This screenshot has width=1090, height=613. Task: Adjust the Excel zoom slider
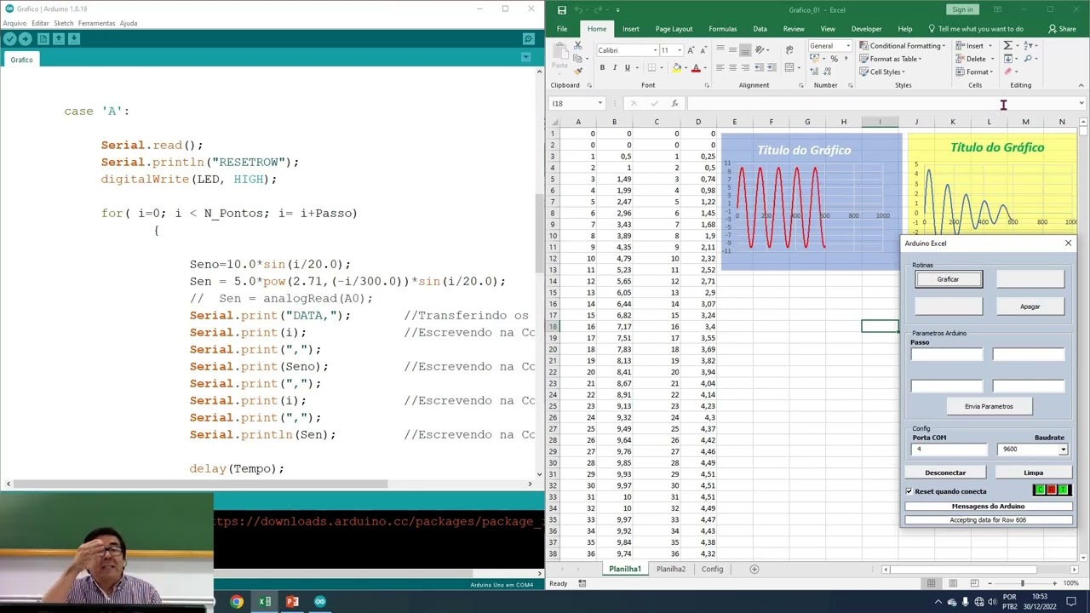coord(1022,583)
